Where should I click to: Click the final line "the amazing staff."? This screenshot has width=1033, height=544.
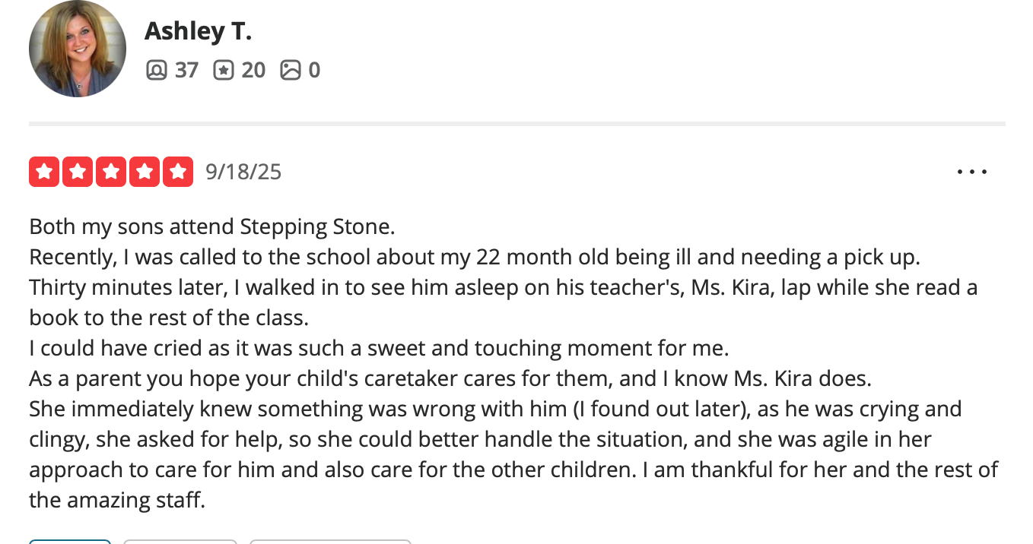coord(117,500)
